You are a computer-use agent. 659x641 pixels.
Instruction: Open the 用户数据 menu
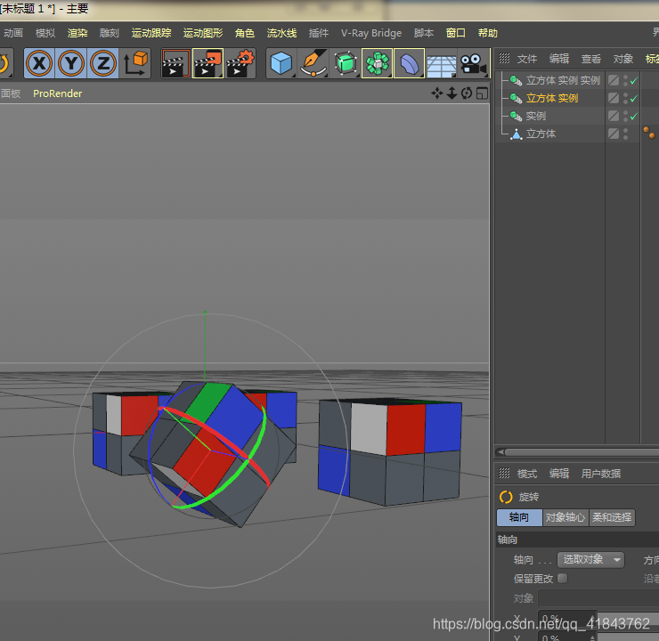click(x=601, y=474)
